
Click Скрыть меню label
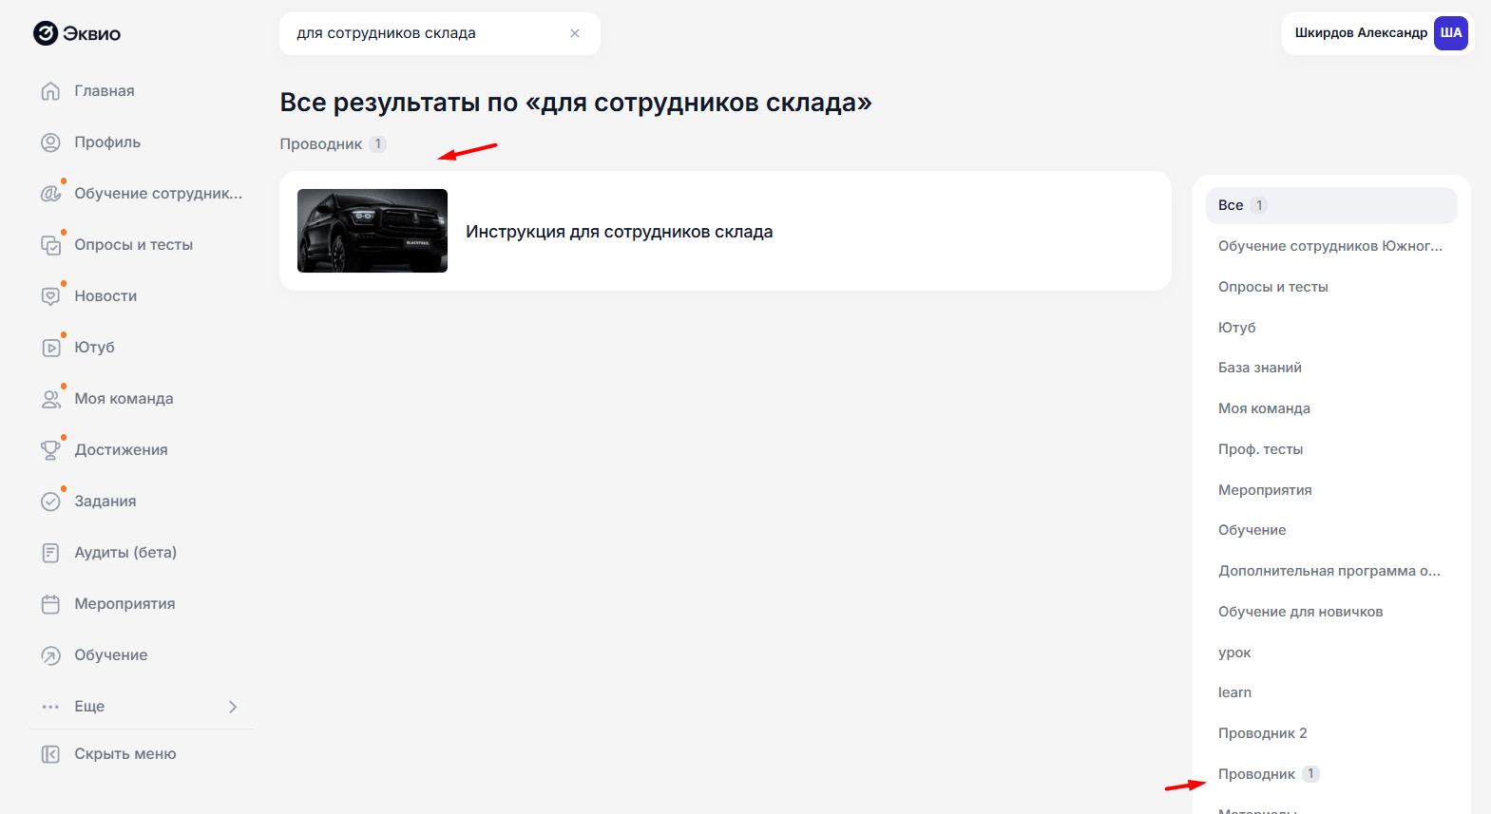tap(125, 754)
